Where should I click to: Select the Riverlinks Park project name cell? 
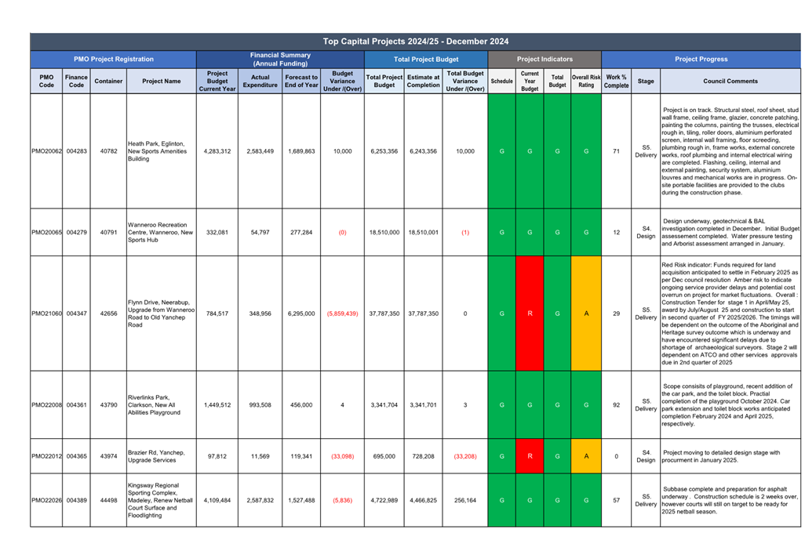(x=161, y=405)
